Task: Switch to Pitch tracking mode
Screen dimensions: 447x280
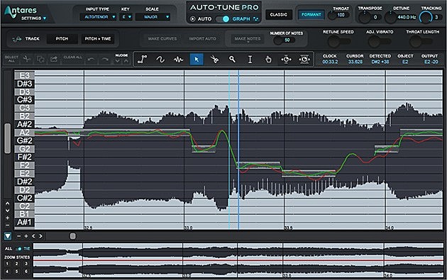Action: 62,39
